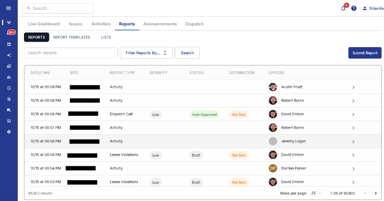Image resolution: width=384 pixels, height=201 pixels.
Task: Click the sparkle icon in the sidebar
Action: [9, 55]
